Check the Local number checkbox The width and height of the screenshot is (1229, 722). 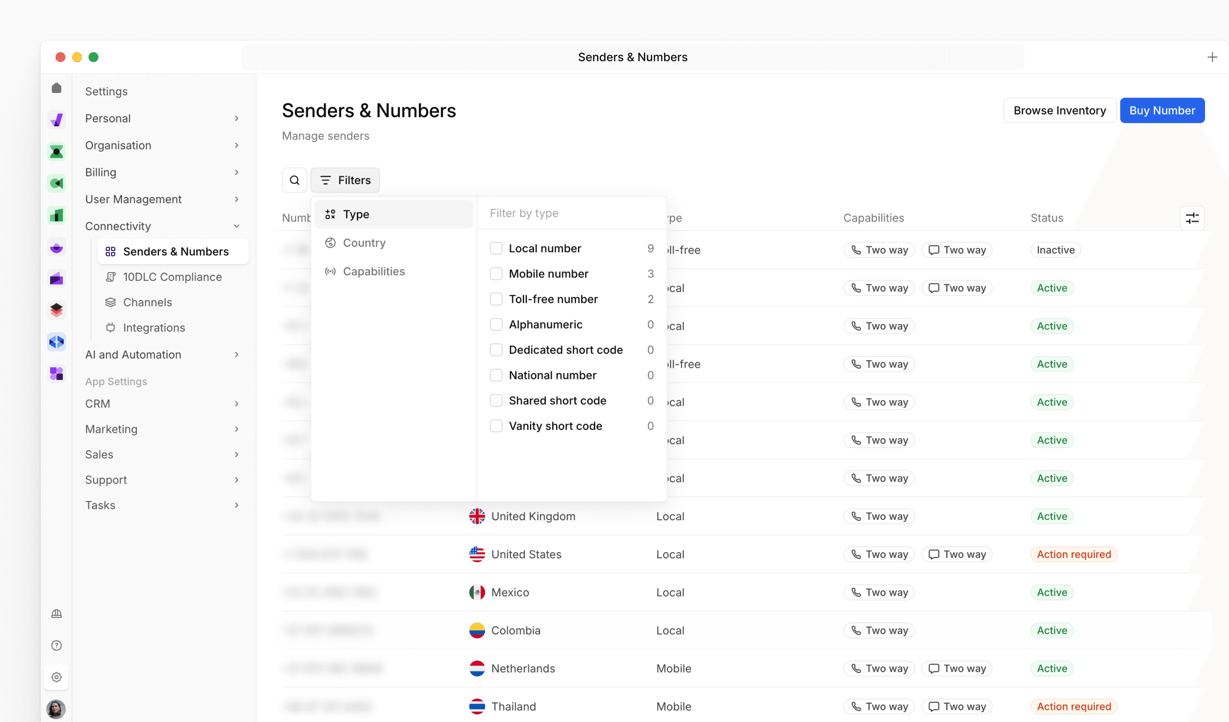[496, 249]
